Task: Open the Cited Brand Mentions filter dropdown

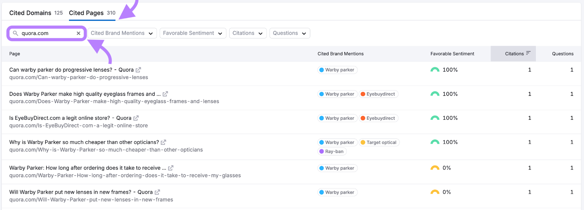Action: (122, 33)
